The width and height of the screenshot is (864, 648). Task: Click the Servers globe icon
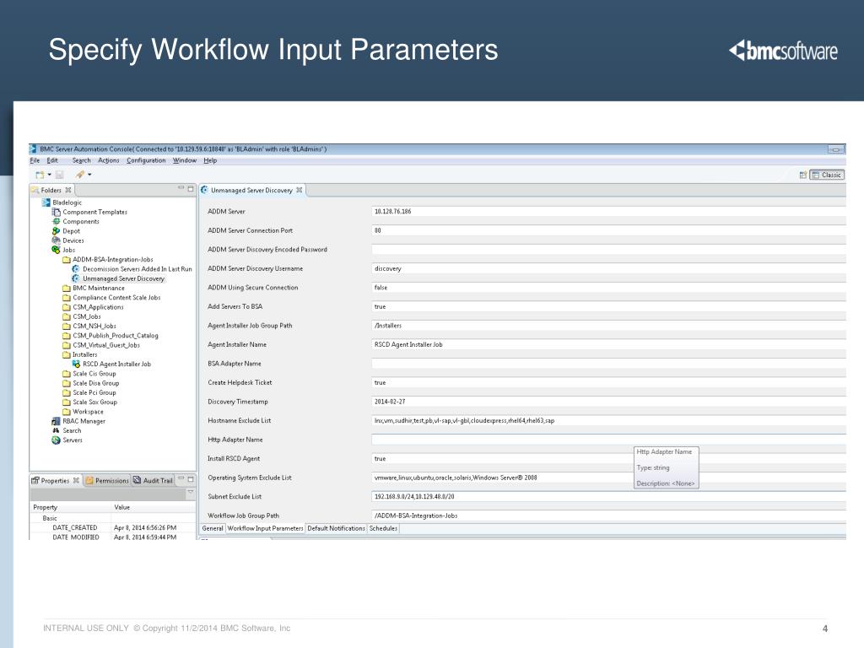tap(57, 440)
